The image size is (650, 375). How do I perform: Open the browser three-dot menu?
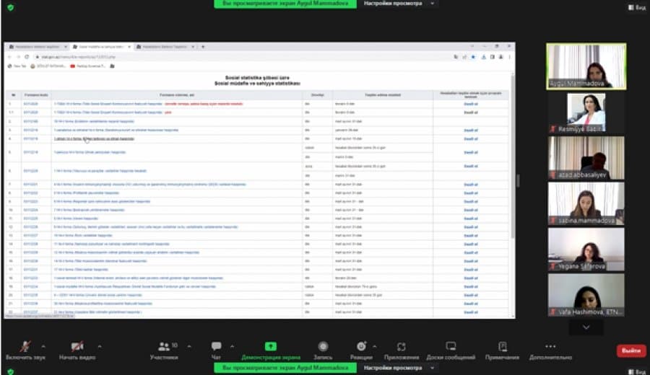[x=509, y=57]
